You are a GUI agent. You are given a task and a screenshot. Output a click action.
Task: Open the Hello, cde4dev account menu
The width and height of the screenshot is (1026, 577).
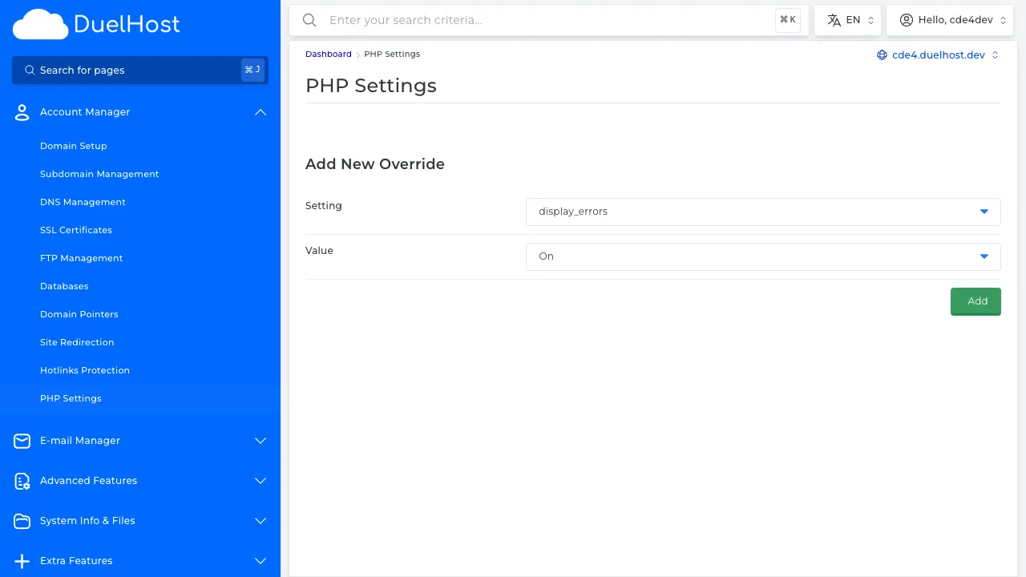[x=950, y=19]
